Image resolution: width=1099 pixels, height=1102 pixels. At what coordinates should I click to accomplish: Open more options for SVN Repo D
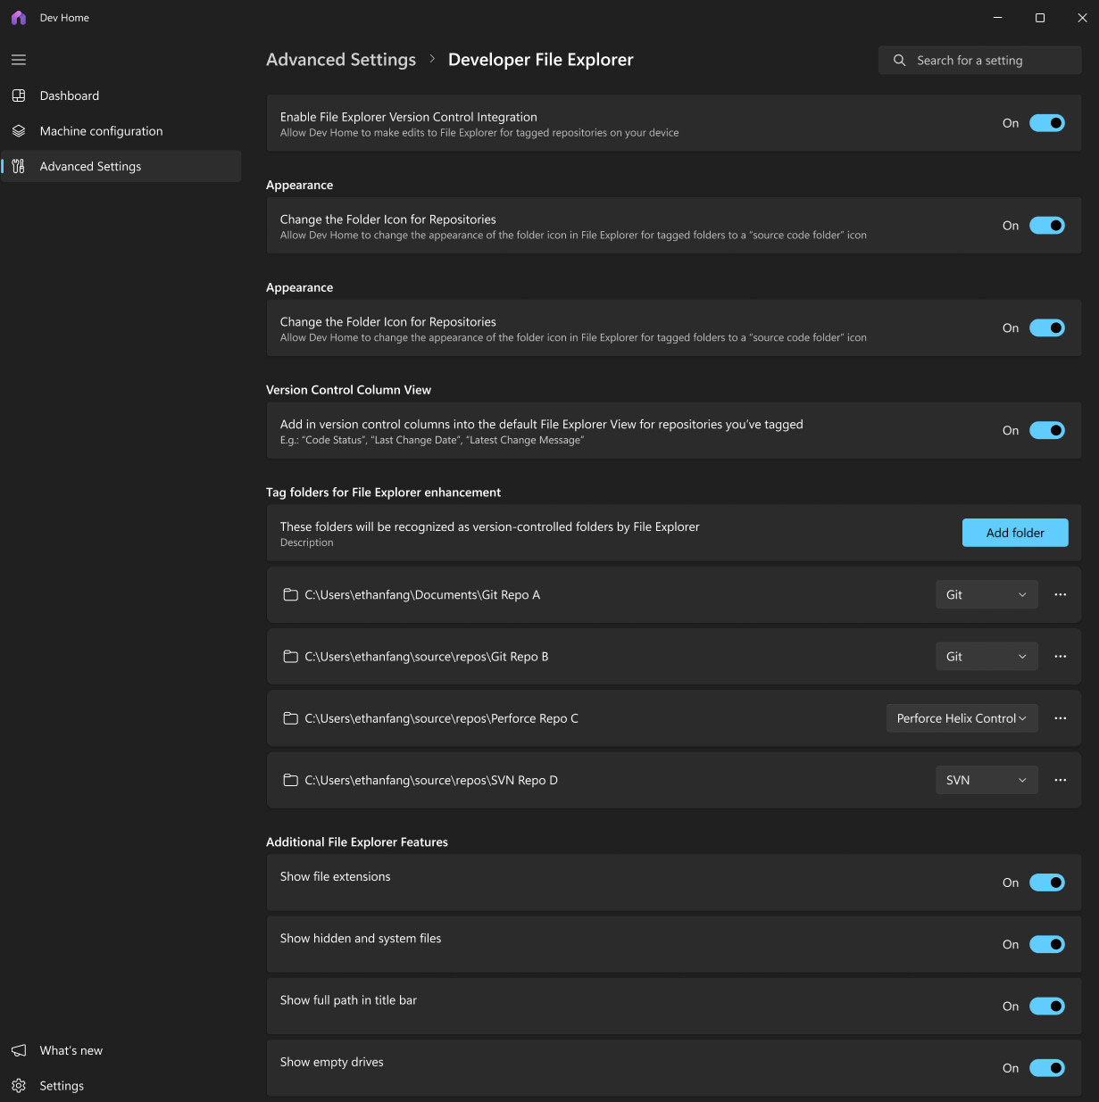(x=1060, y=780)
